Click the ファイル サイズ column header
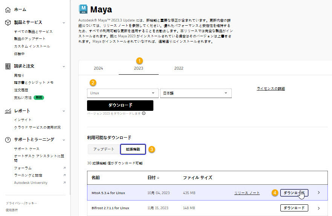 (197, 178)
